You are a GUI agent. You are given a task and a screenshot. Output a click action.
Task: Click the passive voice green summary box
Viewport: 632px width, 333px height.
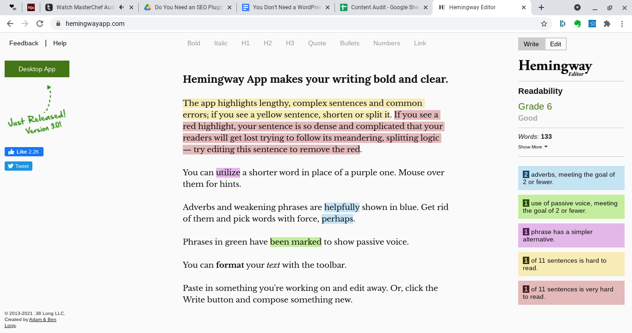coord(571,207)
